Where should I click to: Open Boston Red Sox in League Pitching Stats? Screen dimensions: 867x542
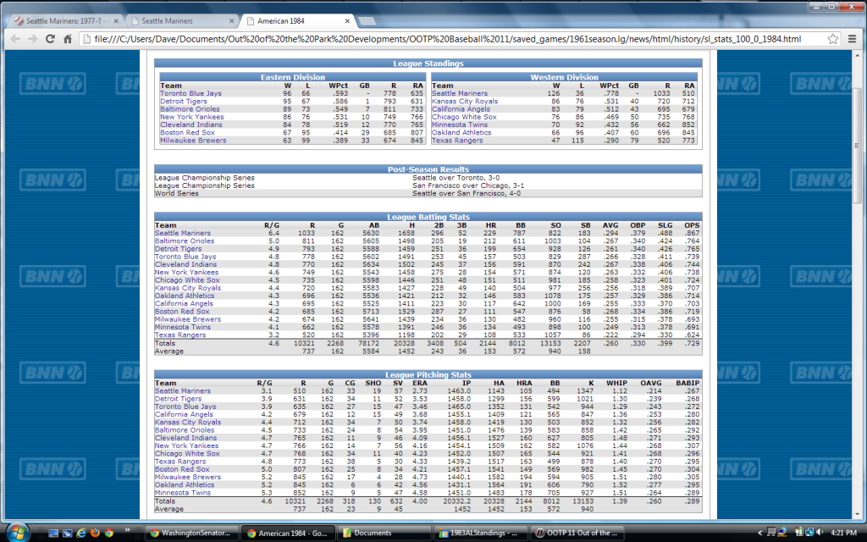[x=182, y=469]
